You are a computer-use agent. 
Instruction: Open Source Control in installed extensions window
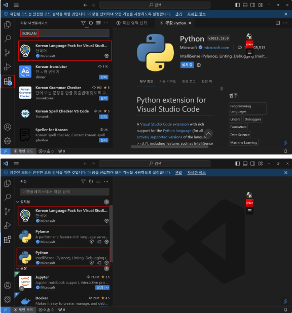8,211
